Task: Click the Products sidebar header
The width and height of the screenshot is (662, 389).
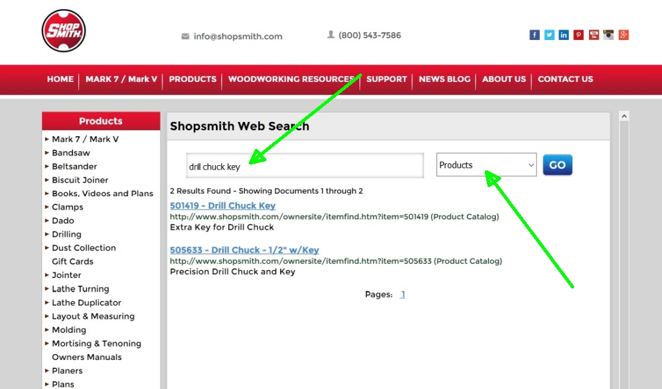Action: tap(101, 121)
